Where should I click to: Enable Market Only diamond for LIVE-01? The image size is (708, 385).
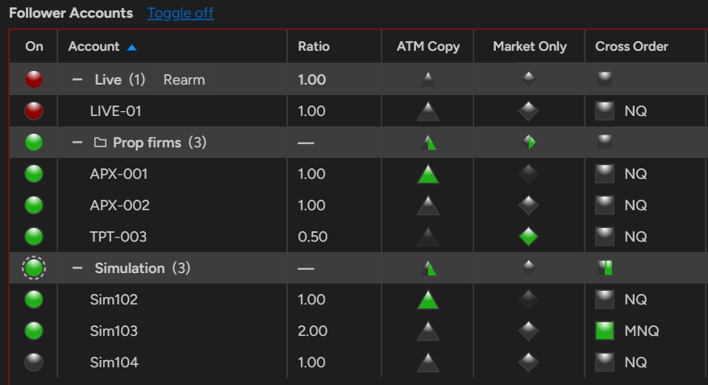click(x=528, y=111)
